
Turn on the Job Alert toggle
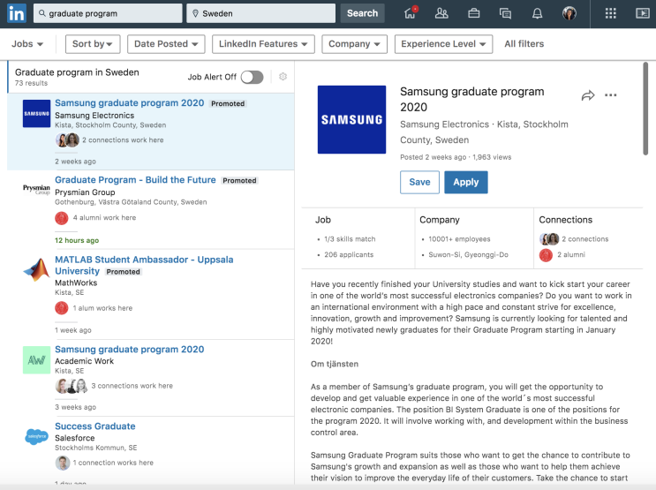252,77
